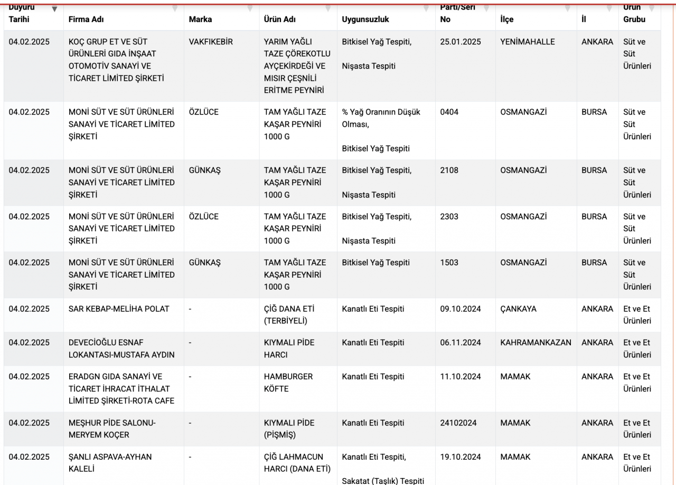Select product KIYMALI PİDE HARCI
The image size is (676, 485).
(x=289, y=348)
